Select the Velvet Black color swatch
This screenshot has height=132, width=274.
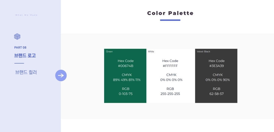tap(216, 76)
